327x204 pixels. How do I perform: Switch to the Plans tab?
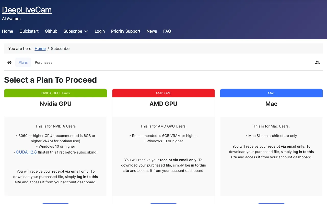23,62
